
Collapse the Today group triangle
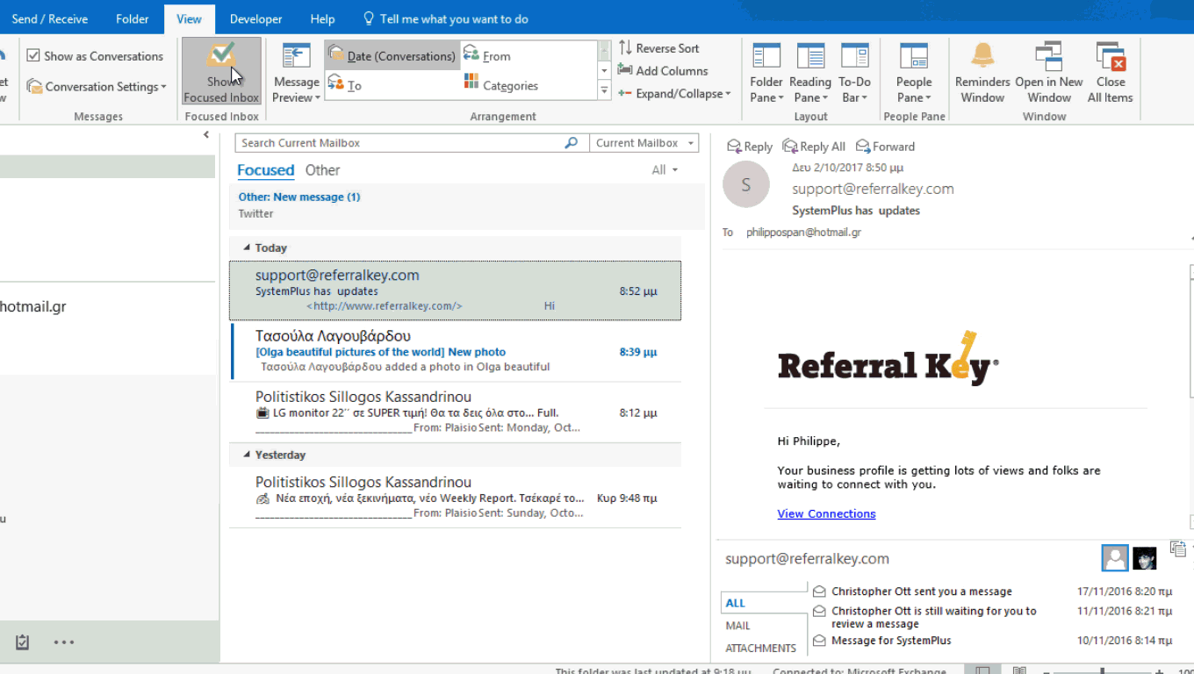tap(247, 247)
